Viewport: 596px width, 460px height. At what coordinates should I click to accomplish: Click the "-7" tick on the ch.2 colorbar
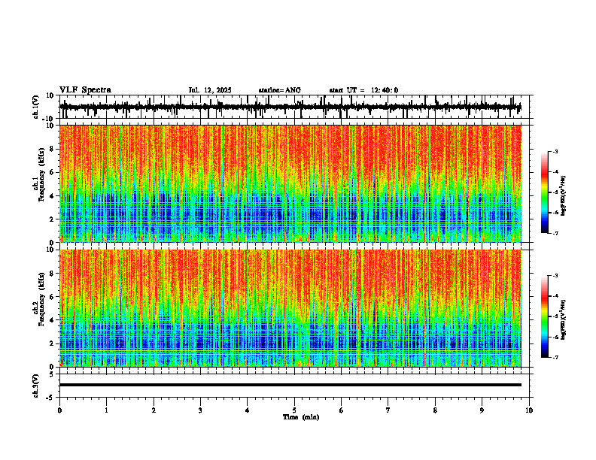coord(555,358)
